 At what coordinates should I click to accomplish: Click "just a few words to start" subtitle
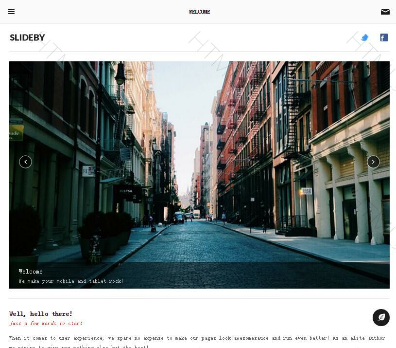click(x=46, y=324)
